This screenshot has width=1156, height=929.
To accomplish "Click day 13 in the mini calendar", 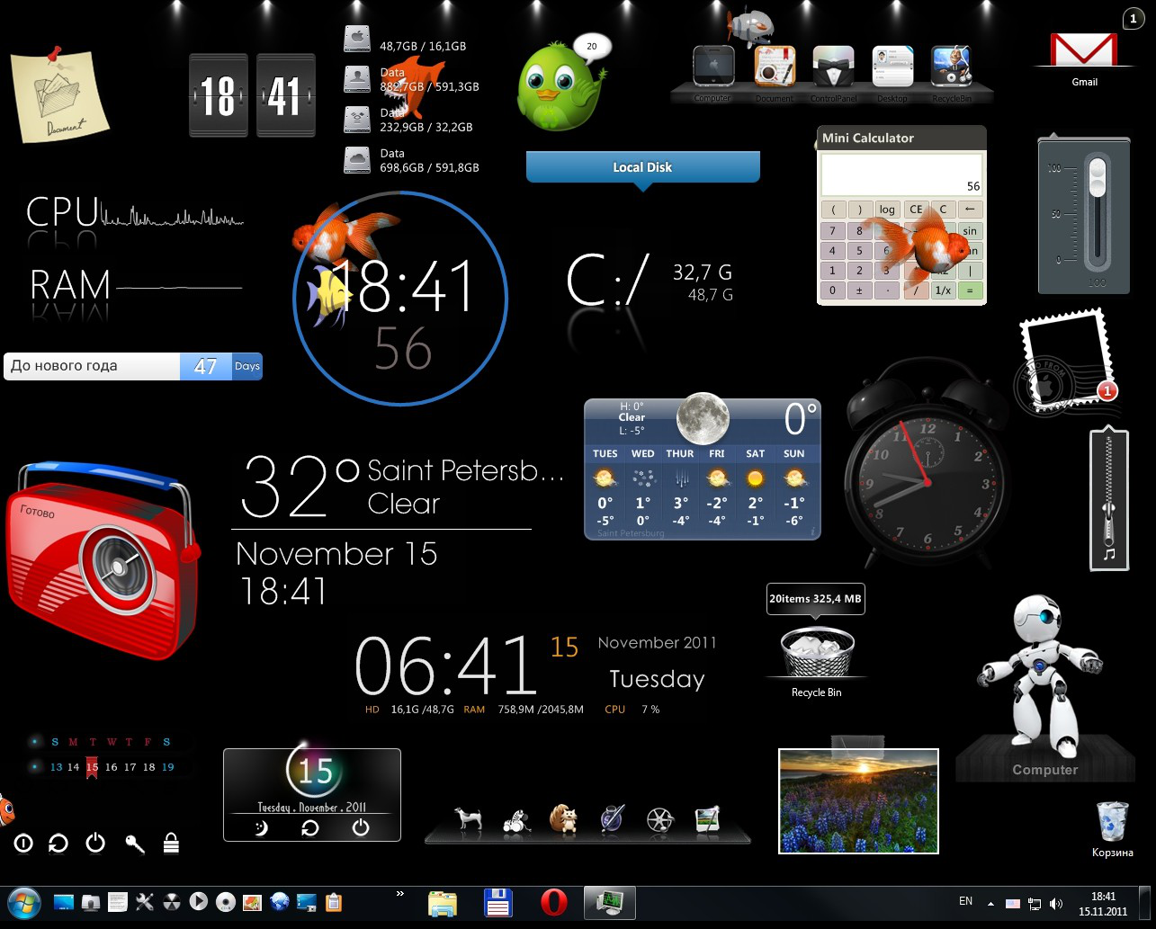I will coord(57,767).
